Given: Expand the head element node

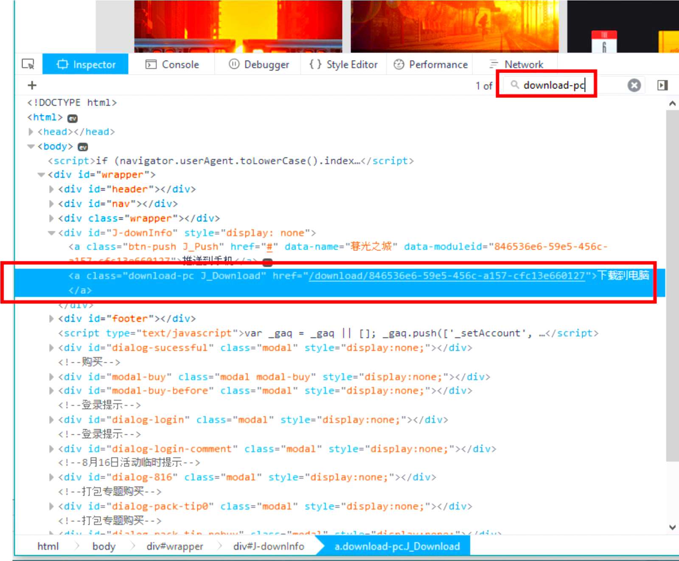Looking at the screenshot, I should click(31, 132).
